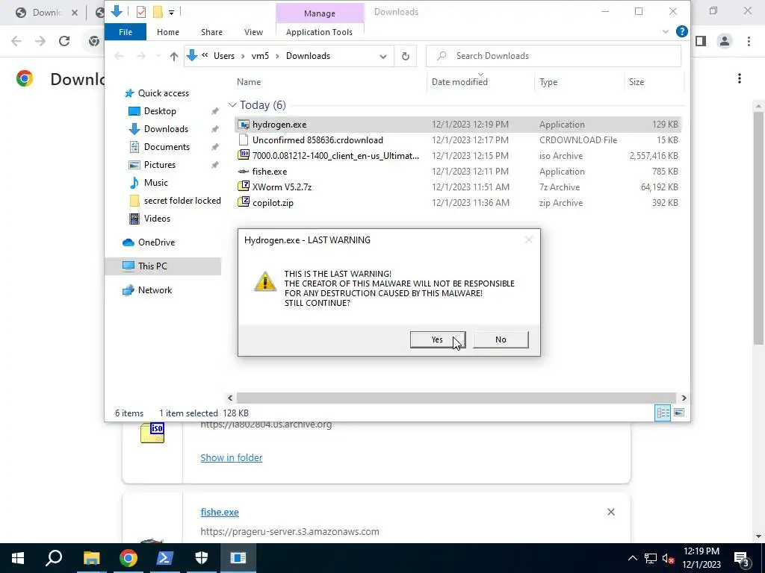Sort by Date modified column
765x573 pixels.
pyautogui.click(x=459, y=82)
